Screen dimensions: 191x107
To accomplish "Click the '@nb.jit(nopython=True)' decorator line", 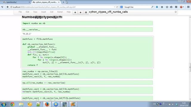I will 41,52.
